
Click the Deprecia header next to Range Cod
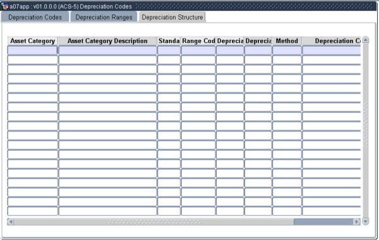pos(230,41)
